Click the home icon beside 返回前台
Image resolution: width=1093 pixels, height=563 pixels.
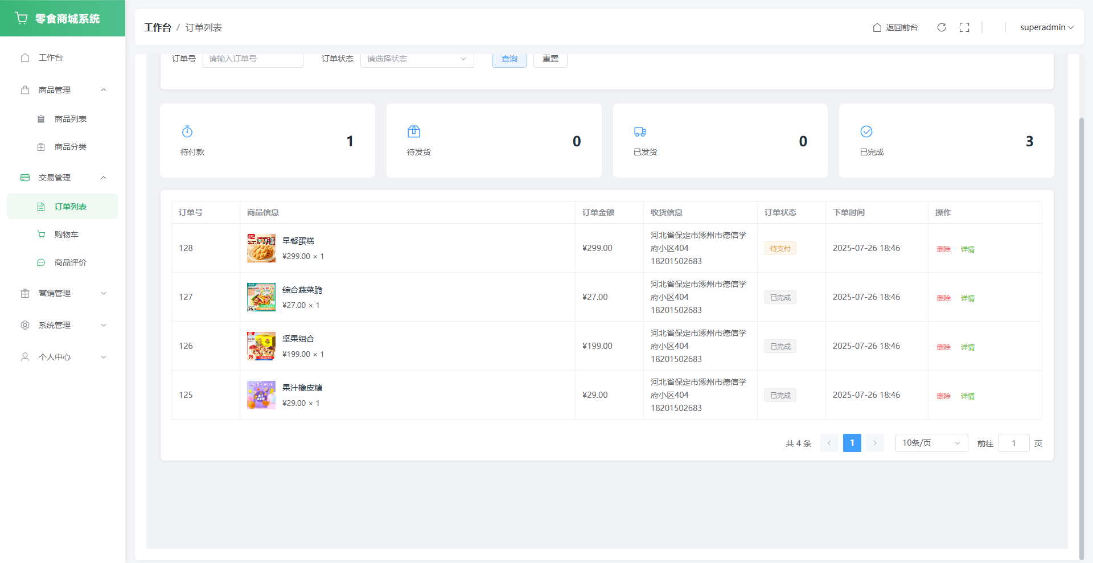tap(877, 27)
